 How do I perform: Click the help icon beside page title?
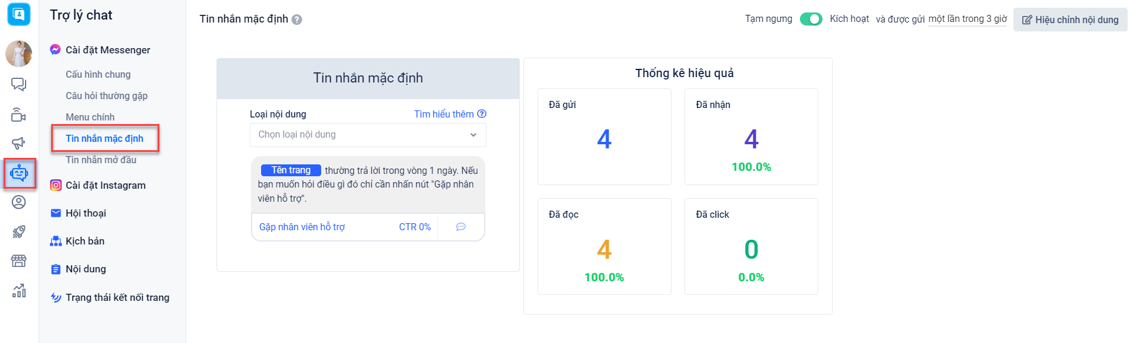297,20
